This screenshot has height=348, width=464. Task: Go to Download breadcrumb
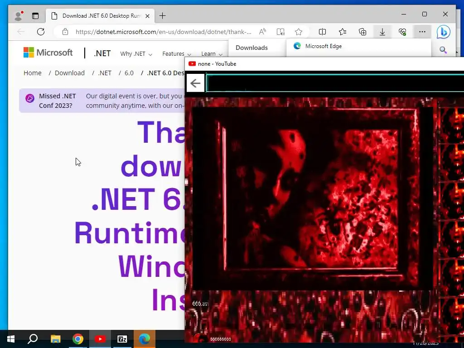(x=69, y=73)
